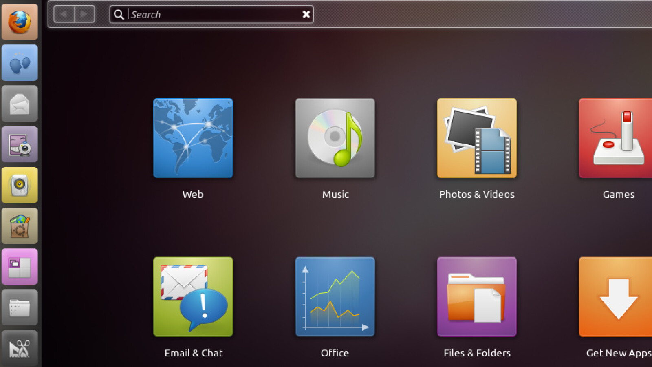Go back using the left arrow button

64,14
